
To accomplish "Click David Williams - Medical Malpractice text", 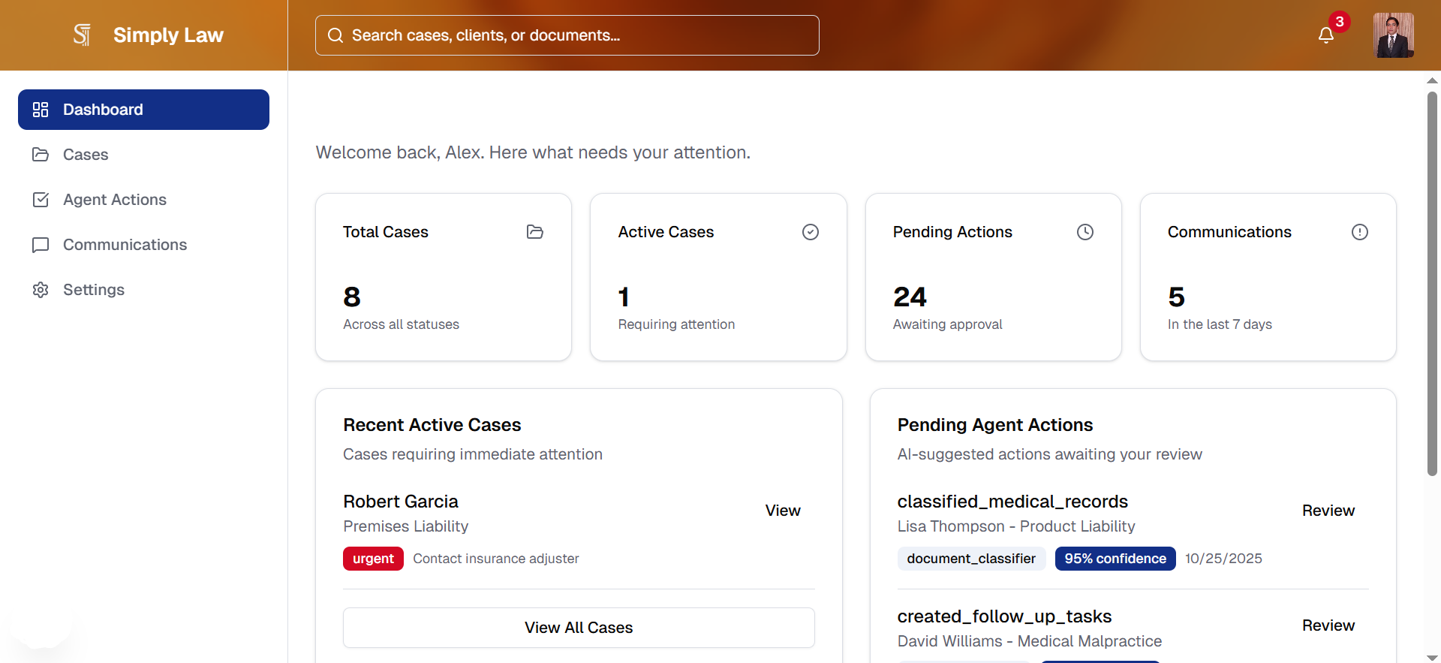I will 1030,641.
